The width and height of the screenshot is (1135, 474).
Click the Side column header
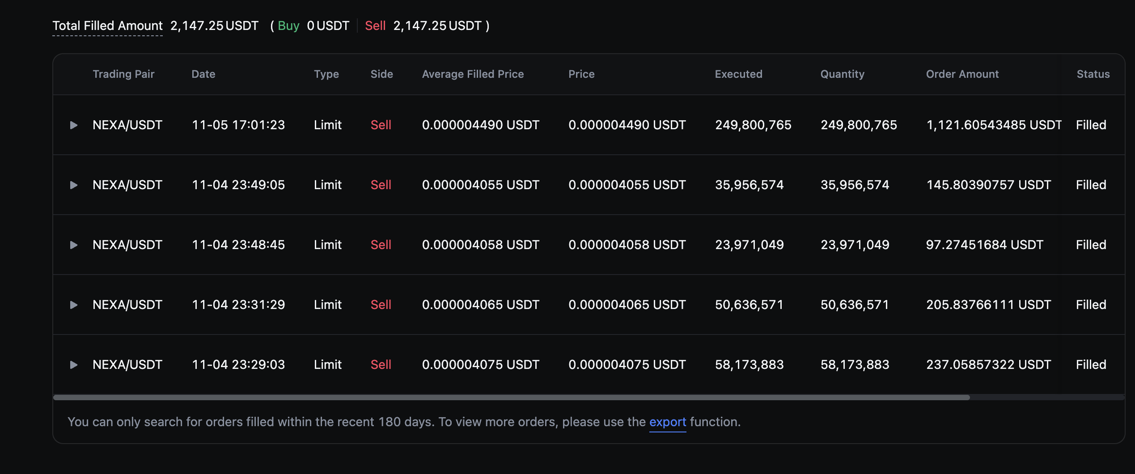(x=381, y=74)
